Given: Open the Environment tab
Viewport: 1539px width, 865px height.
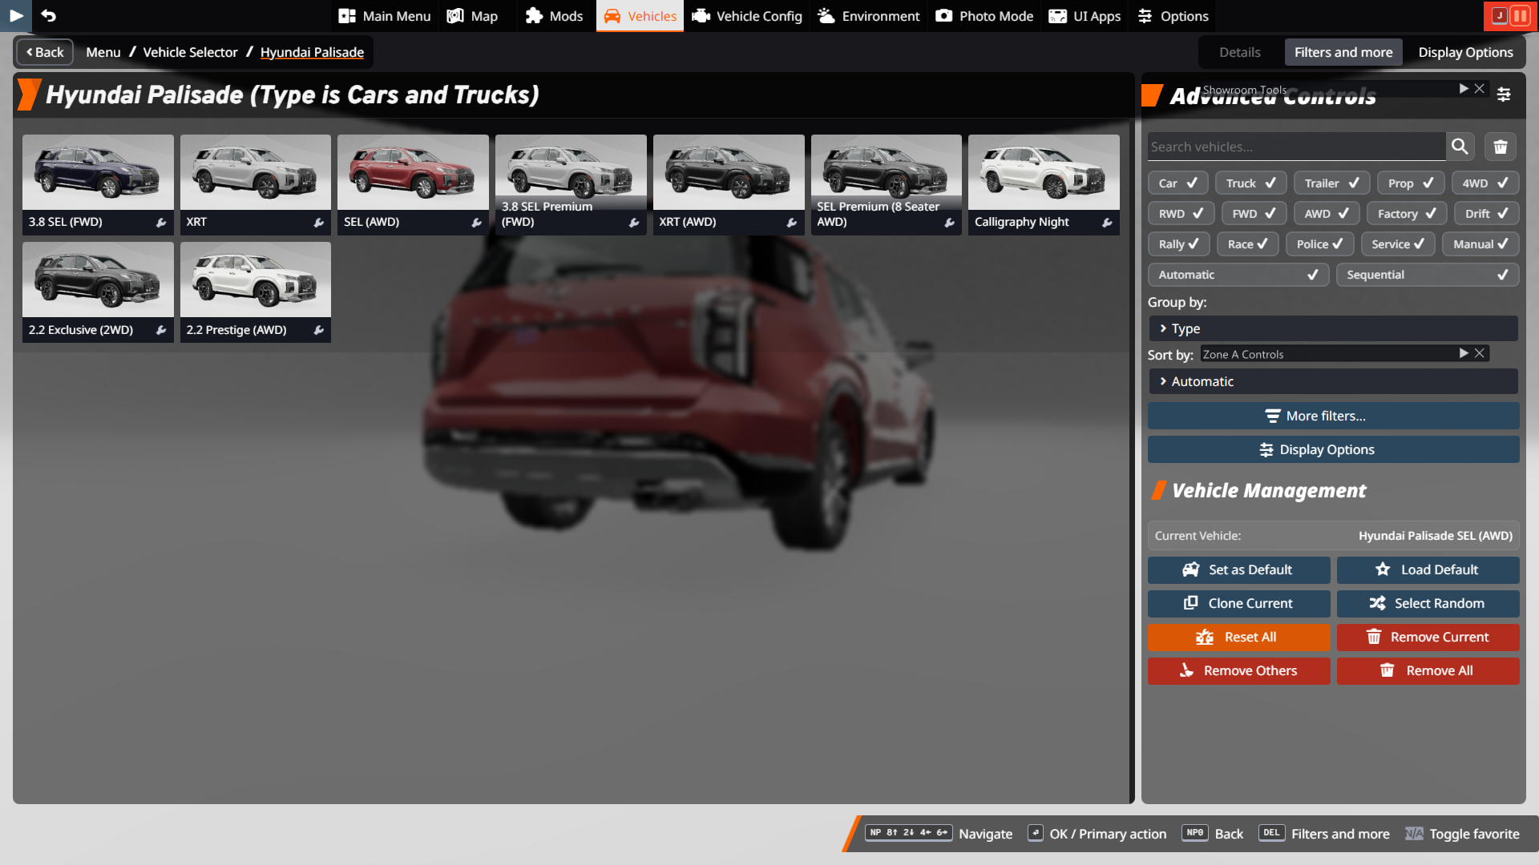Looking at the screenshot, I should (x=869, y=16).
